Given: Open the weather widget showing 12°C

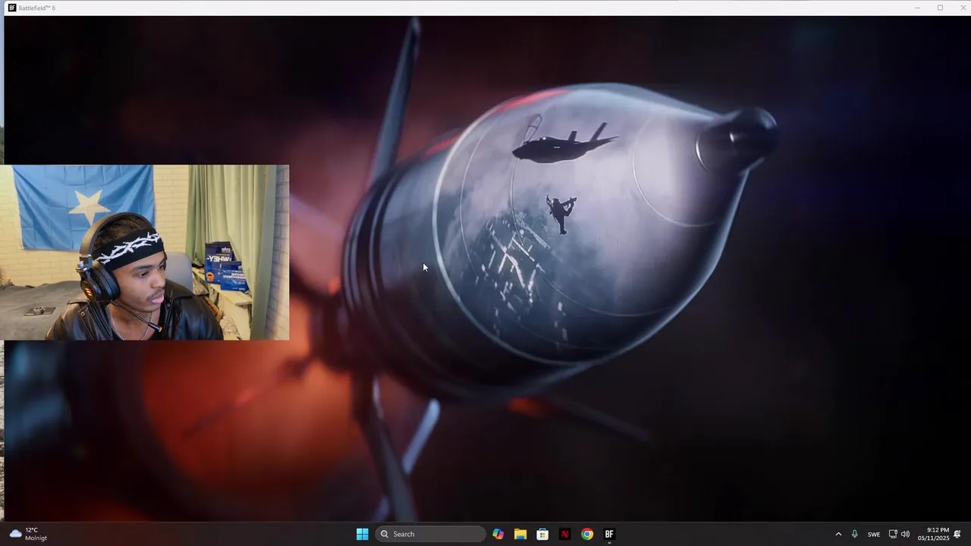Looking at the screenshot, I should 29,534.
